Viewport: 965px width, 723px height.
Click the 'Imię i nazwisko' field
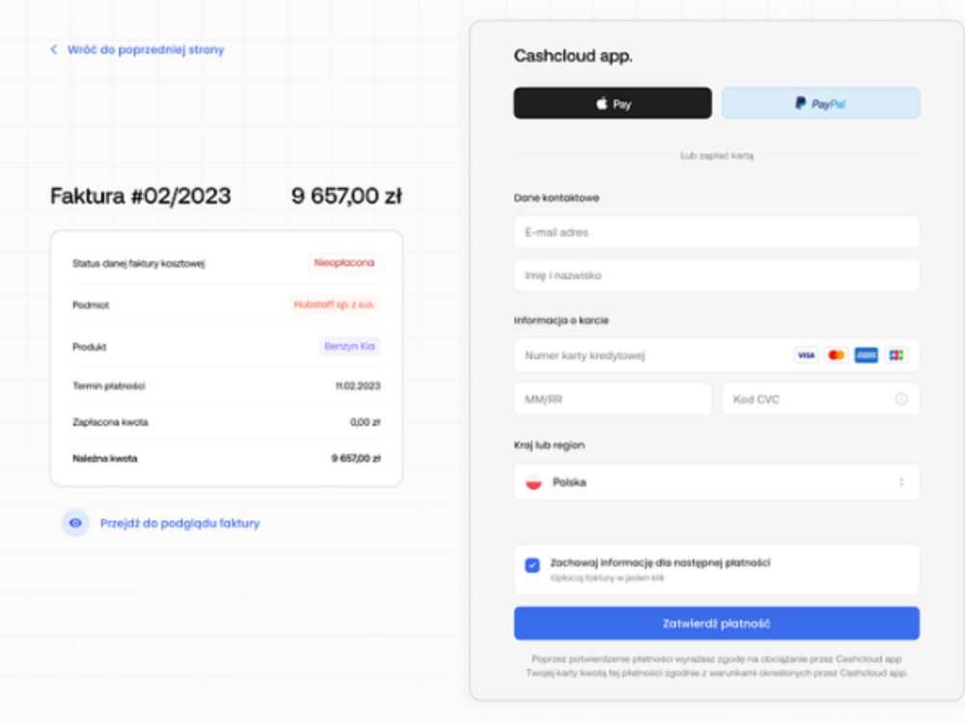(716, 276)
